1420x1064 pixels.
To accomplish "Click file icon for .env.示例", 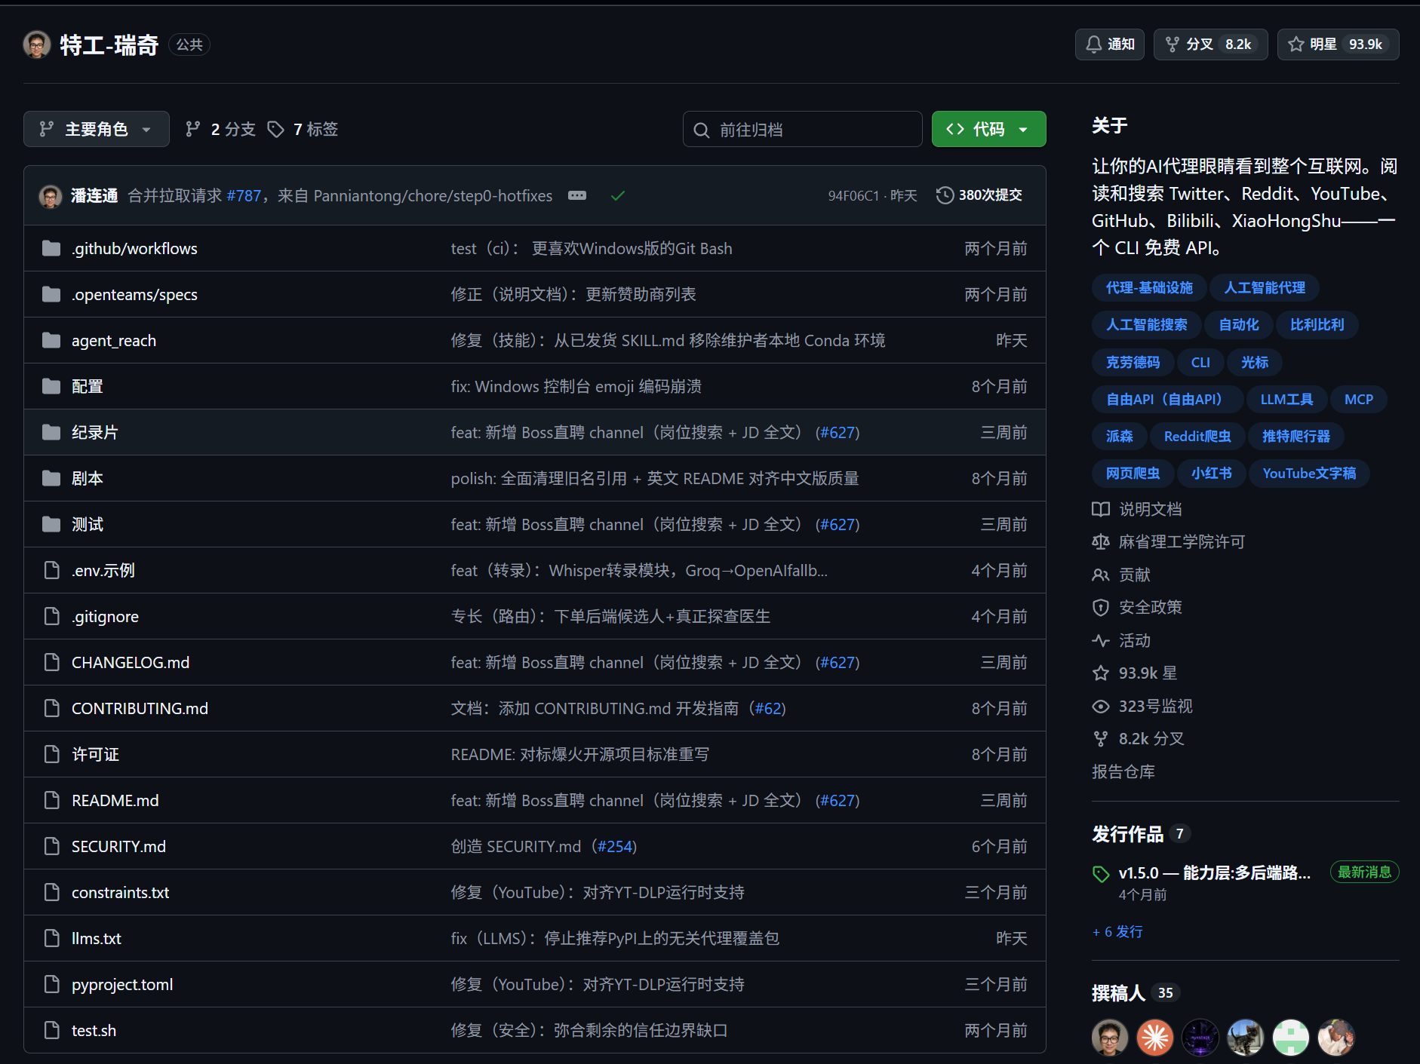I will click(x=51, y=570).
